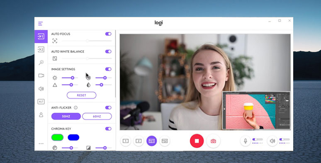321x163 pixels.
Task: Click the saturation slider
Action: (x=103, y=85)
